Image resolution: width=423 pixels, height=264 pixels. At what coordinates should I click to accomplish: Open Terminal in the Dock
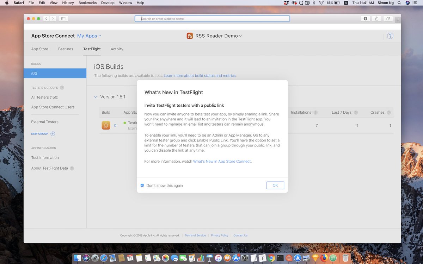pos(280,258)
